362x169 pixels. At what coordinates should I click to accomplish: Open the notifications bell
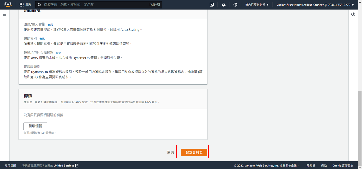(224, 5)
